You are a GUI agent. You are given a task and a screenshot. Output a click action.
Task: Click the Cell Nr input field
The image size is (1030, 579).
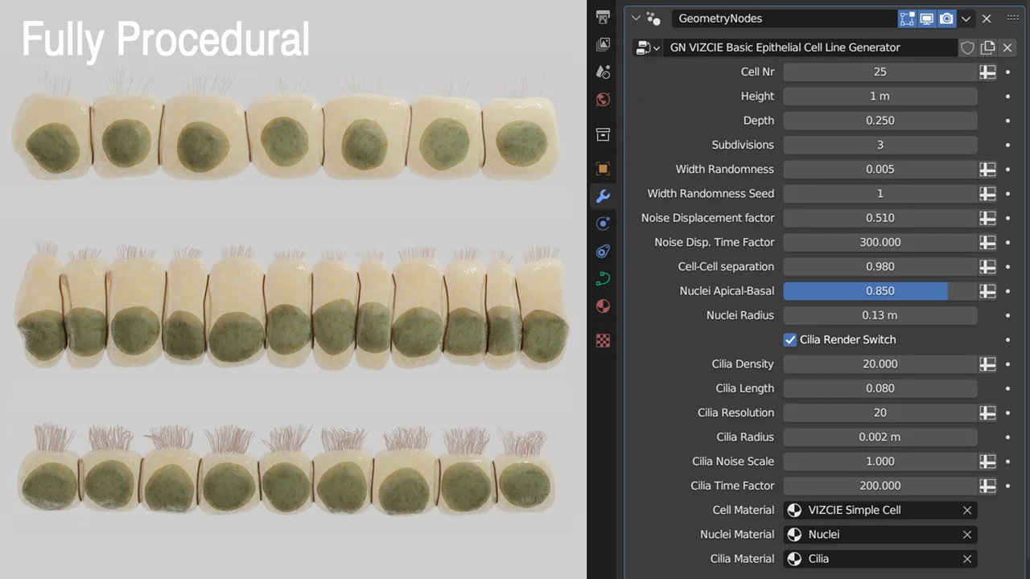point(880,72)
